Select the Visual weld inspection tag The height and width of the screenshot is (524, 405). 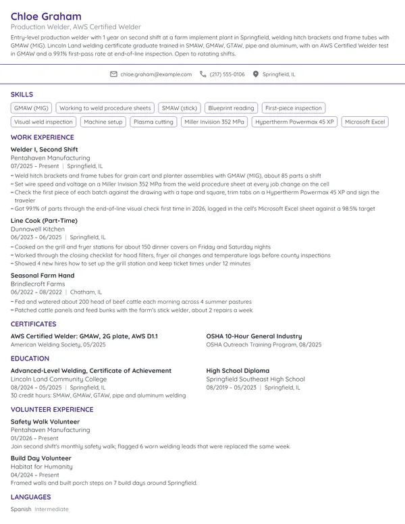click(43, 122)
